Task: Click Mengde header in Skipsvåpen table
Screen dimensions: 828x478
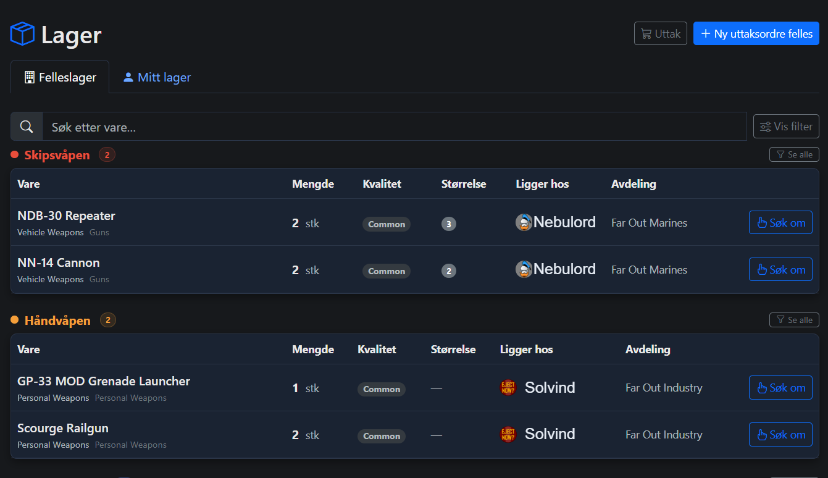Action: (x=313, y=184)
